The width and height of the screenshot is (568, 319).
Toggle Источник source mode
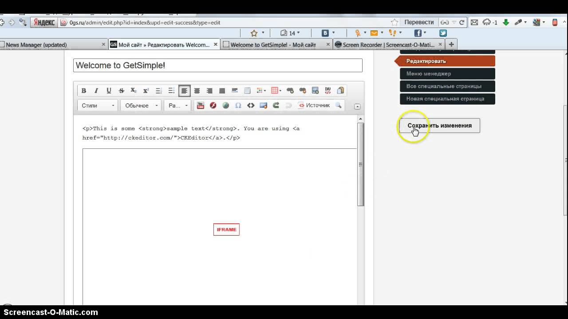pos(314,105)
